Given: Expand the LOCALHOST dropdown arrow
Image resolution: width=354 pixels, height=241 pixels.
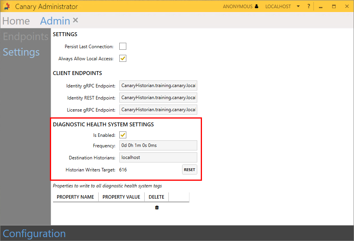Looking at the screenshot, I should coord(298,7).
